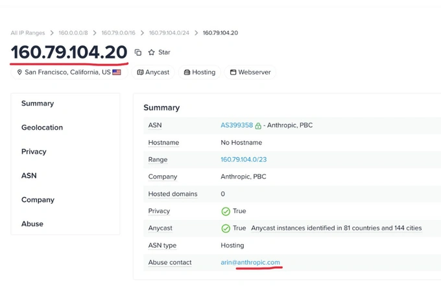Image resolution: width=441 pixels, height=294 pixels.
Task: Click the chevron after 160.0.0.0/8
Action: point(95,33)
